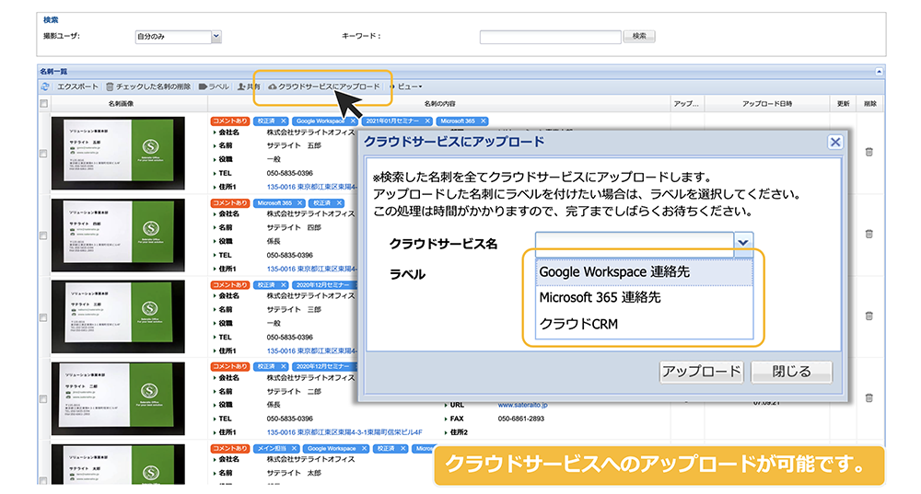Open サテライト 五郎 business card thumbnail

[x=118, y=153]
